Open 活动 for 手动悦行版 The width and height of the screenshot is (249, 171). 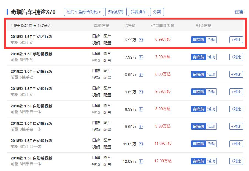tap(211, 74)
